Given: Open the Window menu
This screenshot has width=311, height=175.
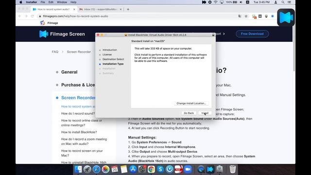Looking at the screenshot, I should pyautogui.click(x=62, y=2).
